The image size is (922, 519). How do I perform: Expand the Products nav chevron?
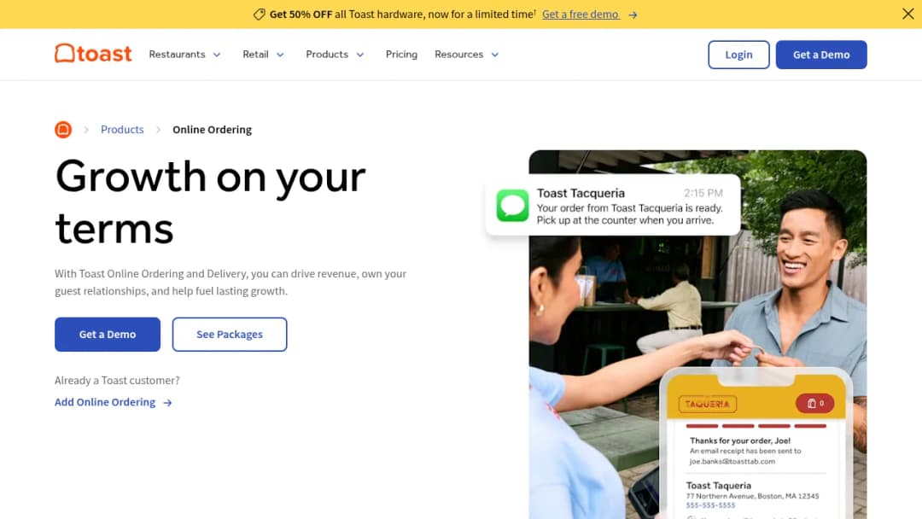[x=360, y=55]
